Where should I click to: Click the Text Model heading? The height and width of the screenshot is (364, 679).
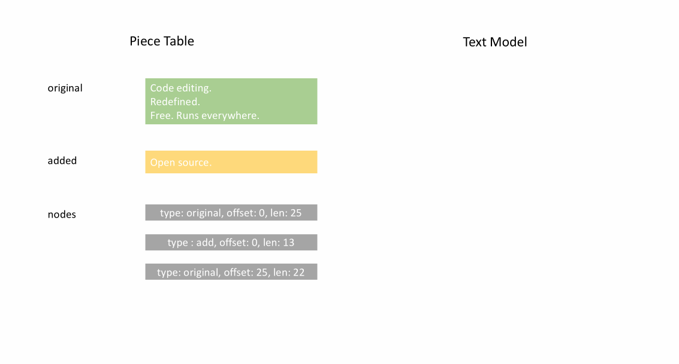pyautogui.click(x=494, y=42)
